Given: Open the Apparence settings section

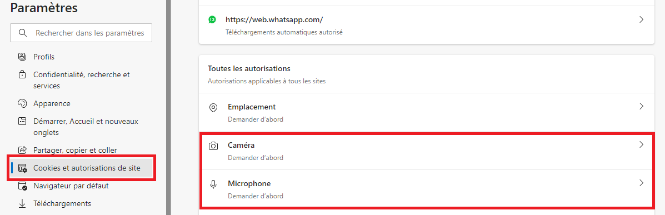Looking at the screenshot, I should [x=52, y=103].
